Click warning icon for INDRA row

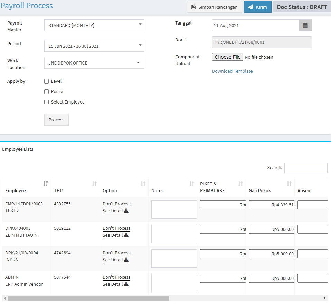[x=126, y=260]
